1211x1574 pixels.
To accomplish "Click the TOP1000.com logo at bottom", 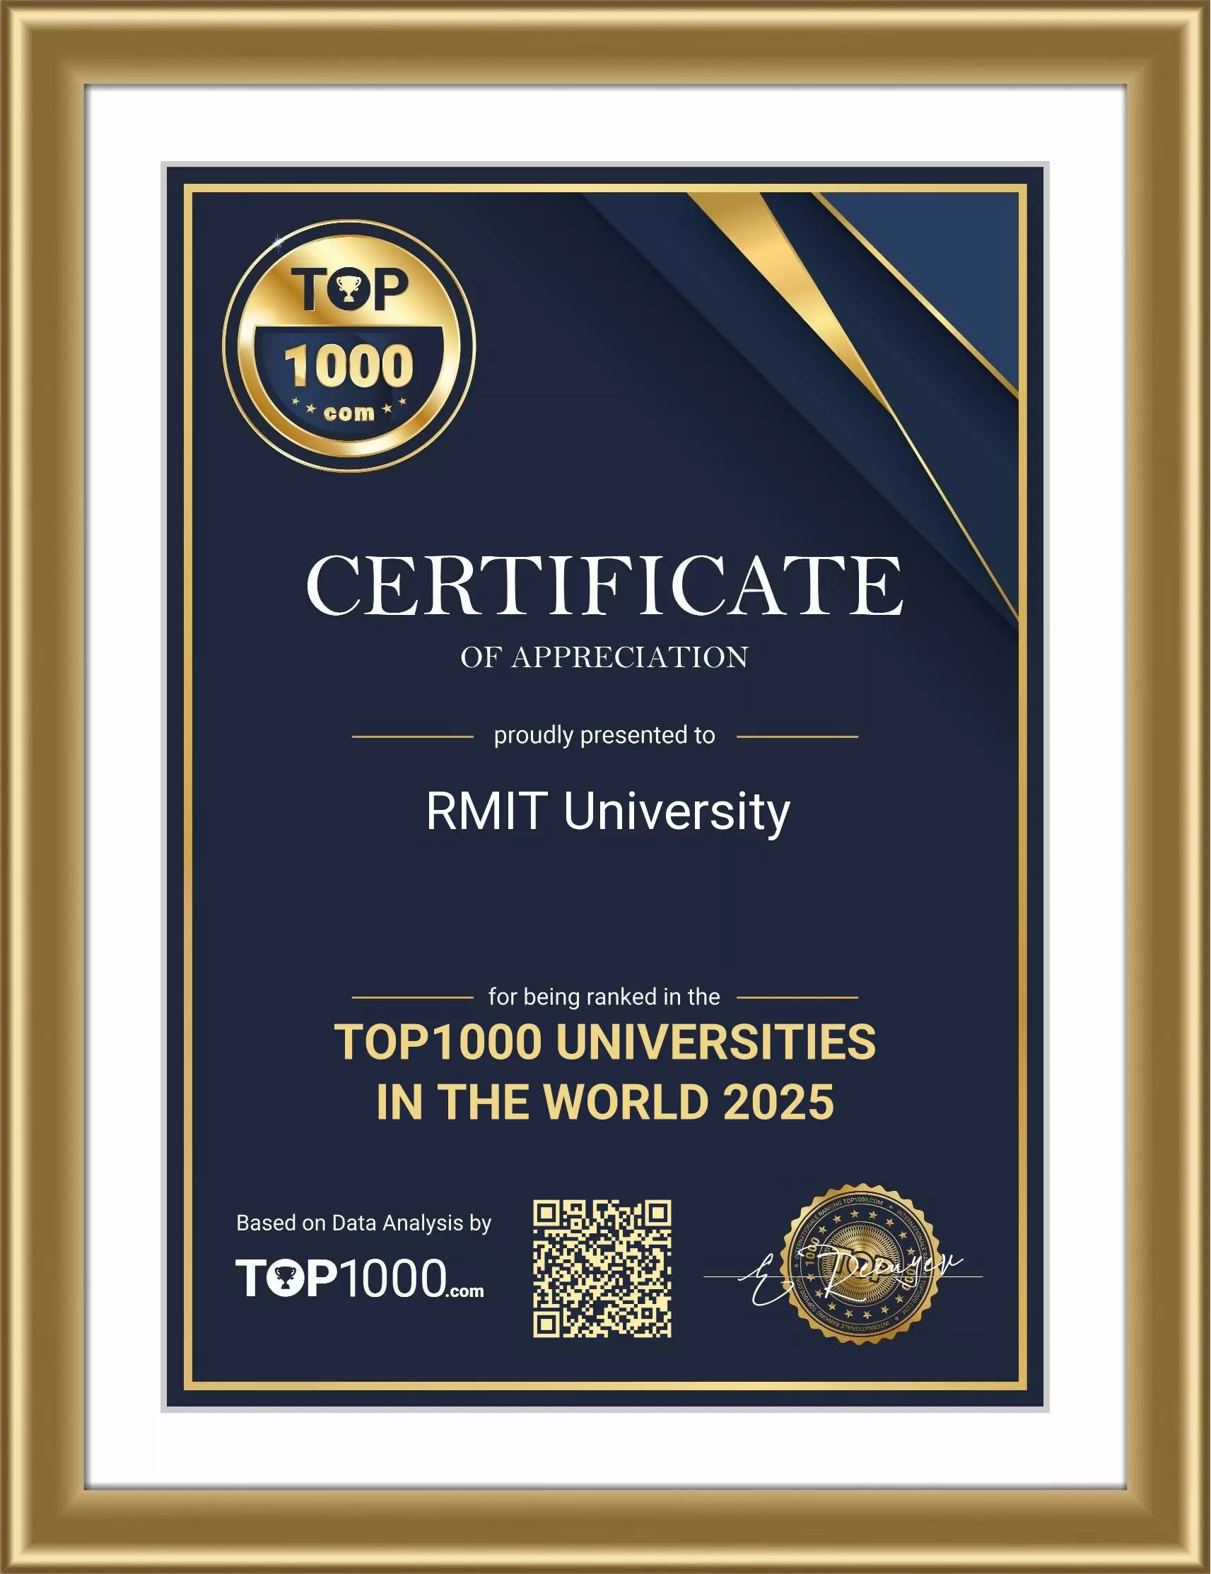I will (360, 1278).
